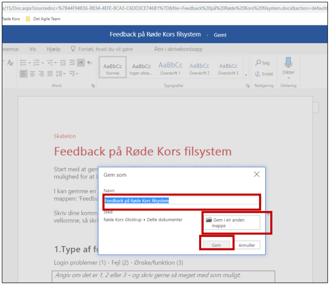The image size is (330, 284).
Task: Apply the Overskrift 3 style
Action: pyautogui.click(x=228, y=67)
